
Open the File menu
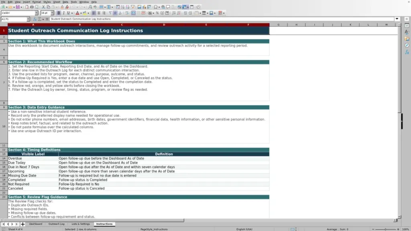3,2
